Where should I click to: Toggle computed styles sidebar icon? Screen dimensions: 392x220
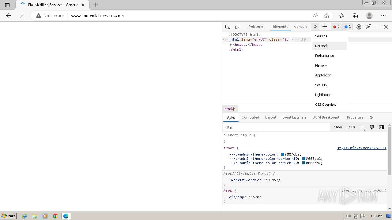pyautogui.click(x=382, y=127)
